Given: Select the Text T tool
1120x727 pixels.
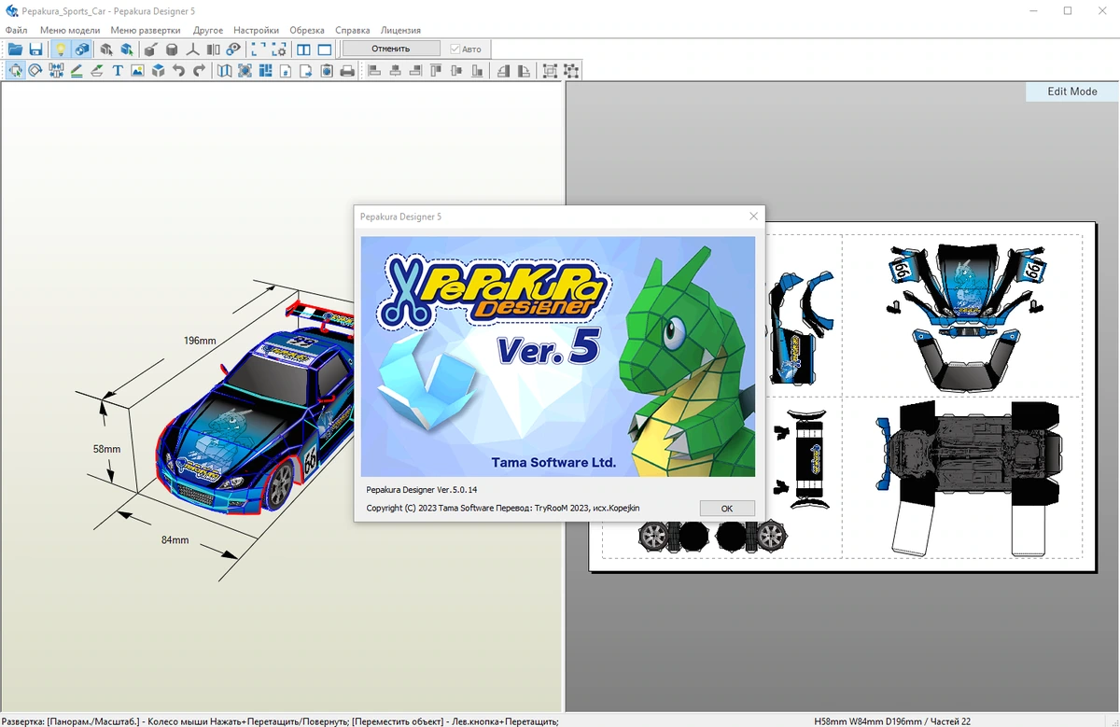Looking at the screenshot, I should [118, 70].
